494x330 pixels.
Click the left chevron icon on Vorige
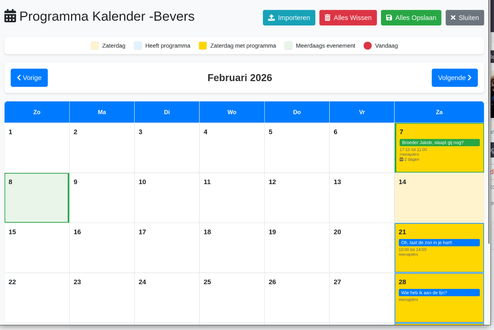click(x=19, y=77)
